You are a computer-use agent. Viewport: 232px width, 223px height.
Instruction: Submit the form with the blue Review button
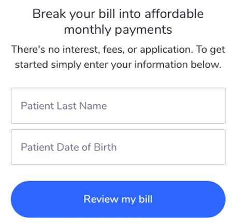click(118, 199)
